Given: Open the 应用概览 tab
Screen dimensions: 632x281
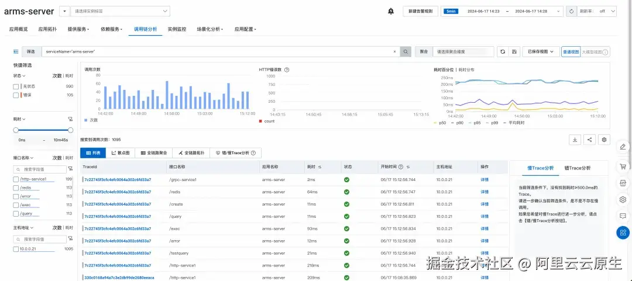Looking at the screenshot, I should (x=19, y=29).
